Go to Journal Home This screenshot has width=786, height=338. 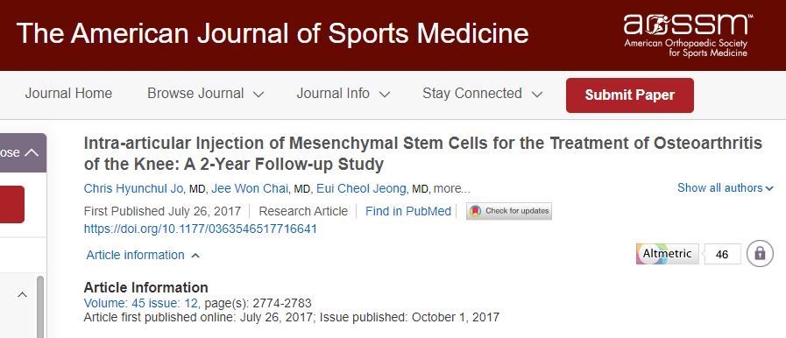click(68, 94)
